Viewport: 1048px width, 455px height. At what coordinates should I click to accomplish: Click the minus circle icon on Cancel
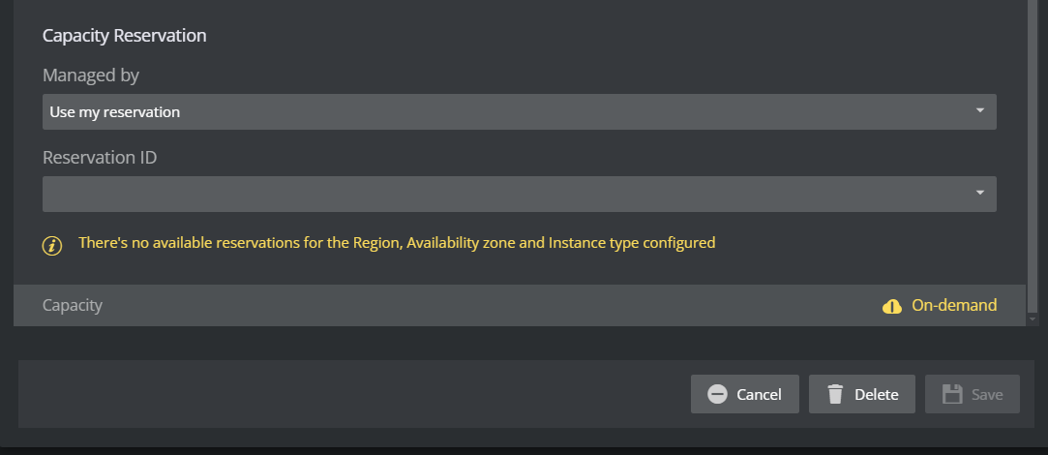[x=717, y=394]
